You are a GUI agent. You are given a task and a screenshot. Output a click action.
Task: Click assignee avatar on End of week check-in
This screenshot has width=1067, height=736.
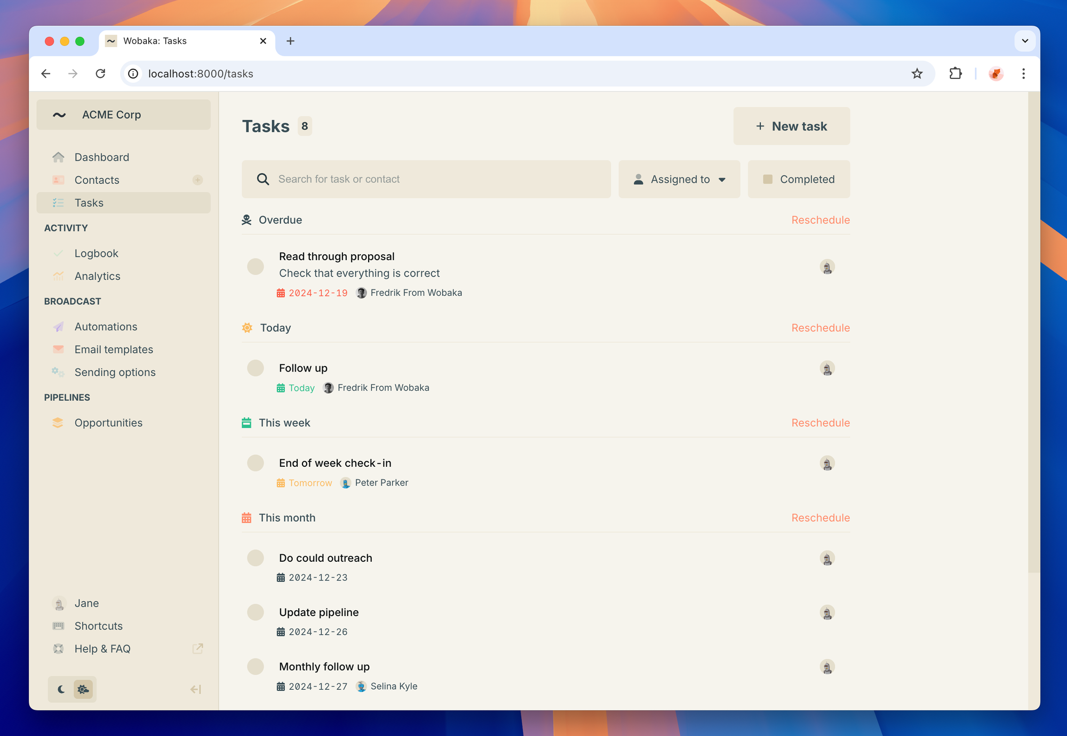click(x=827, y=463)
